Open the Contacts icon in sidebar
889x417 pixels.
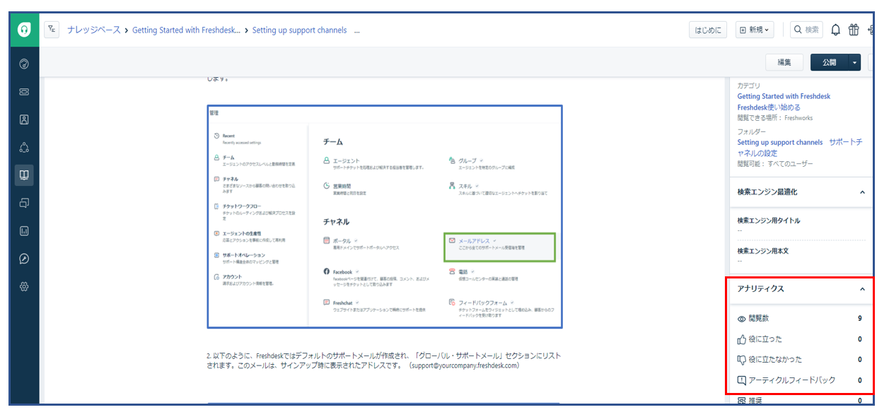24,119
